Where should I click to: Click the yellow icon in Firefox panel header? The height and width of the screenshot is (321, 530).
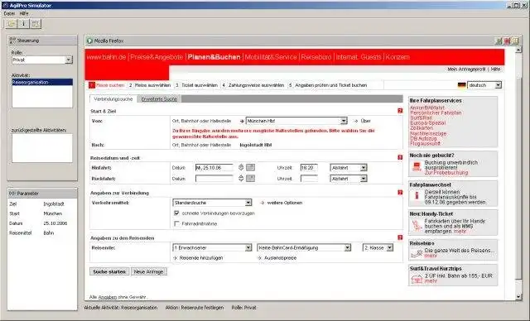[x=515, y=41]
